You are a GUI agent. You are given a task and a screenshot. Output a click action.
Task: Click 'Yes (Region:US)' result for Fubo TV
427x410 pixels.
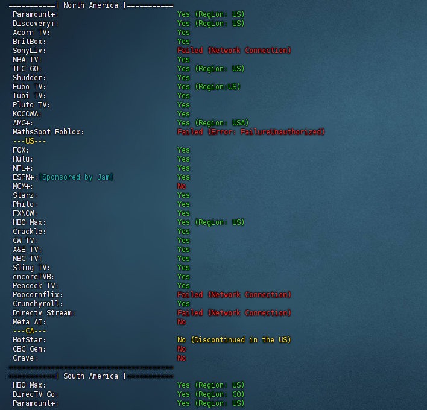[x=209, y=87]
